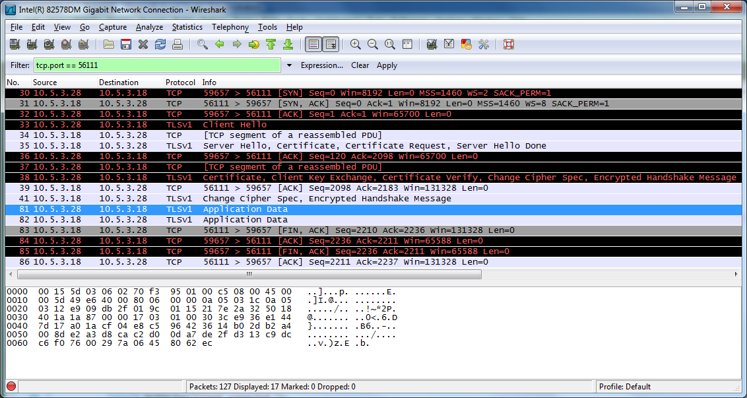Click the go to packet number icon
This screenshot has width=747, height=398.
tap(254, 44)
